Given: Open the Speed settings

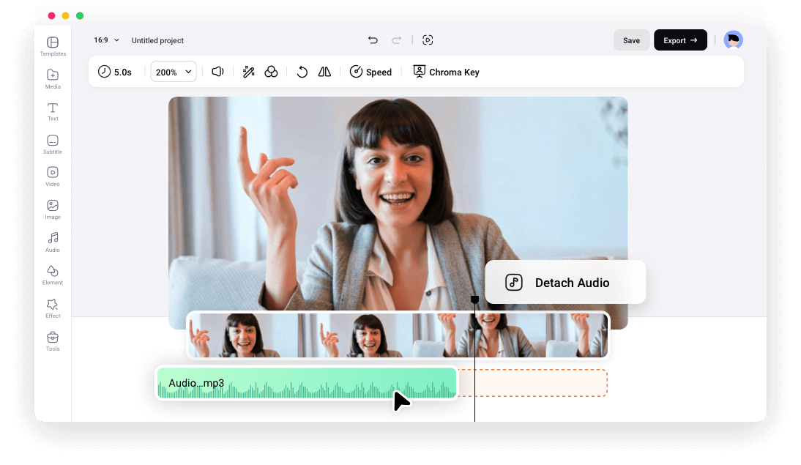Looking at the screenshot, I should click(371, 72).
